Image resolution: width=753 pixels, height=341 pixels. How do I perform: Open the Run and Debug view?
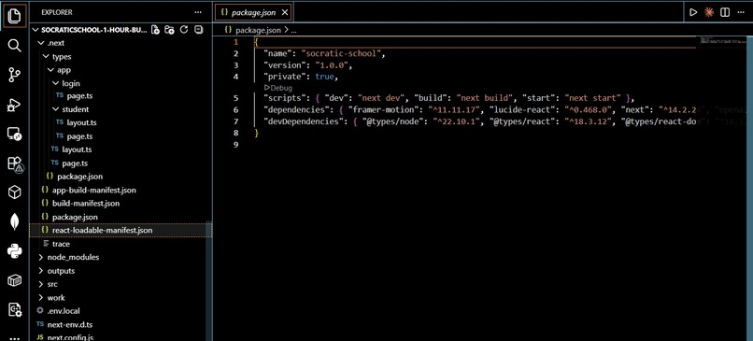(x=14, y=105)
